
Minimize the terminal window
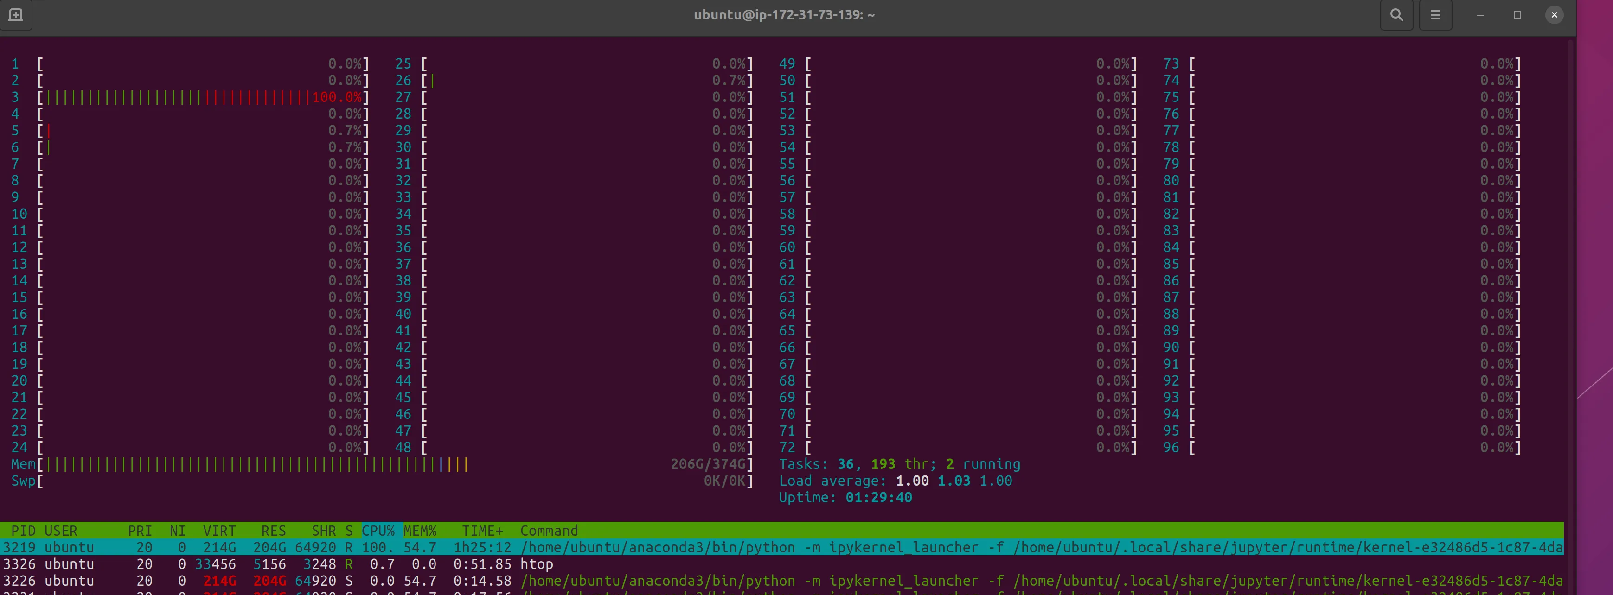pos(1480,15)
